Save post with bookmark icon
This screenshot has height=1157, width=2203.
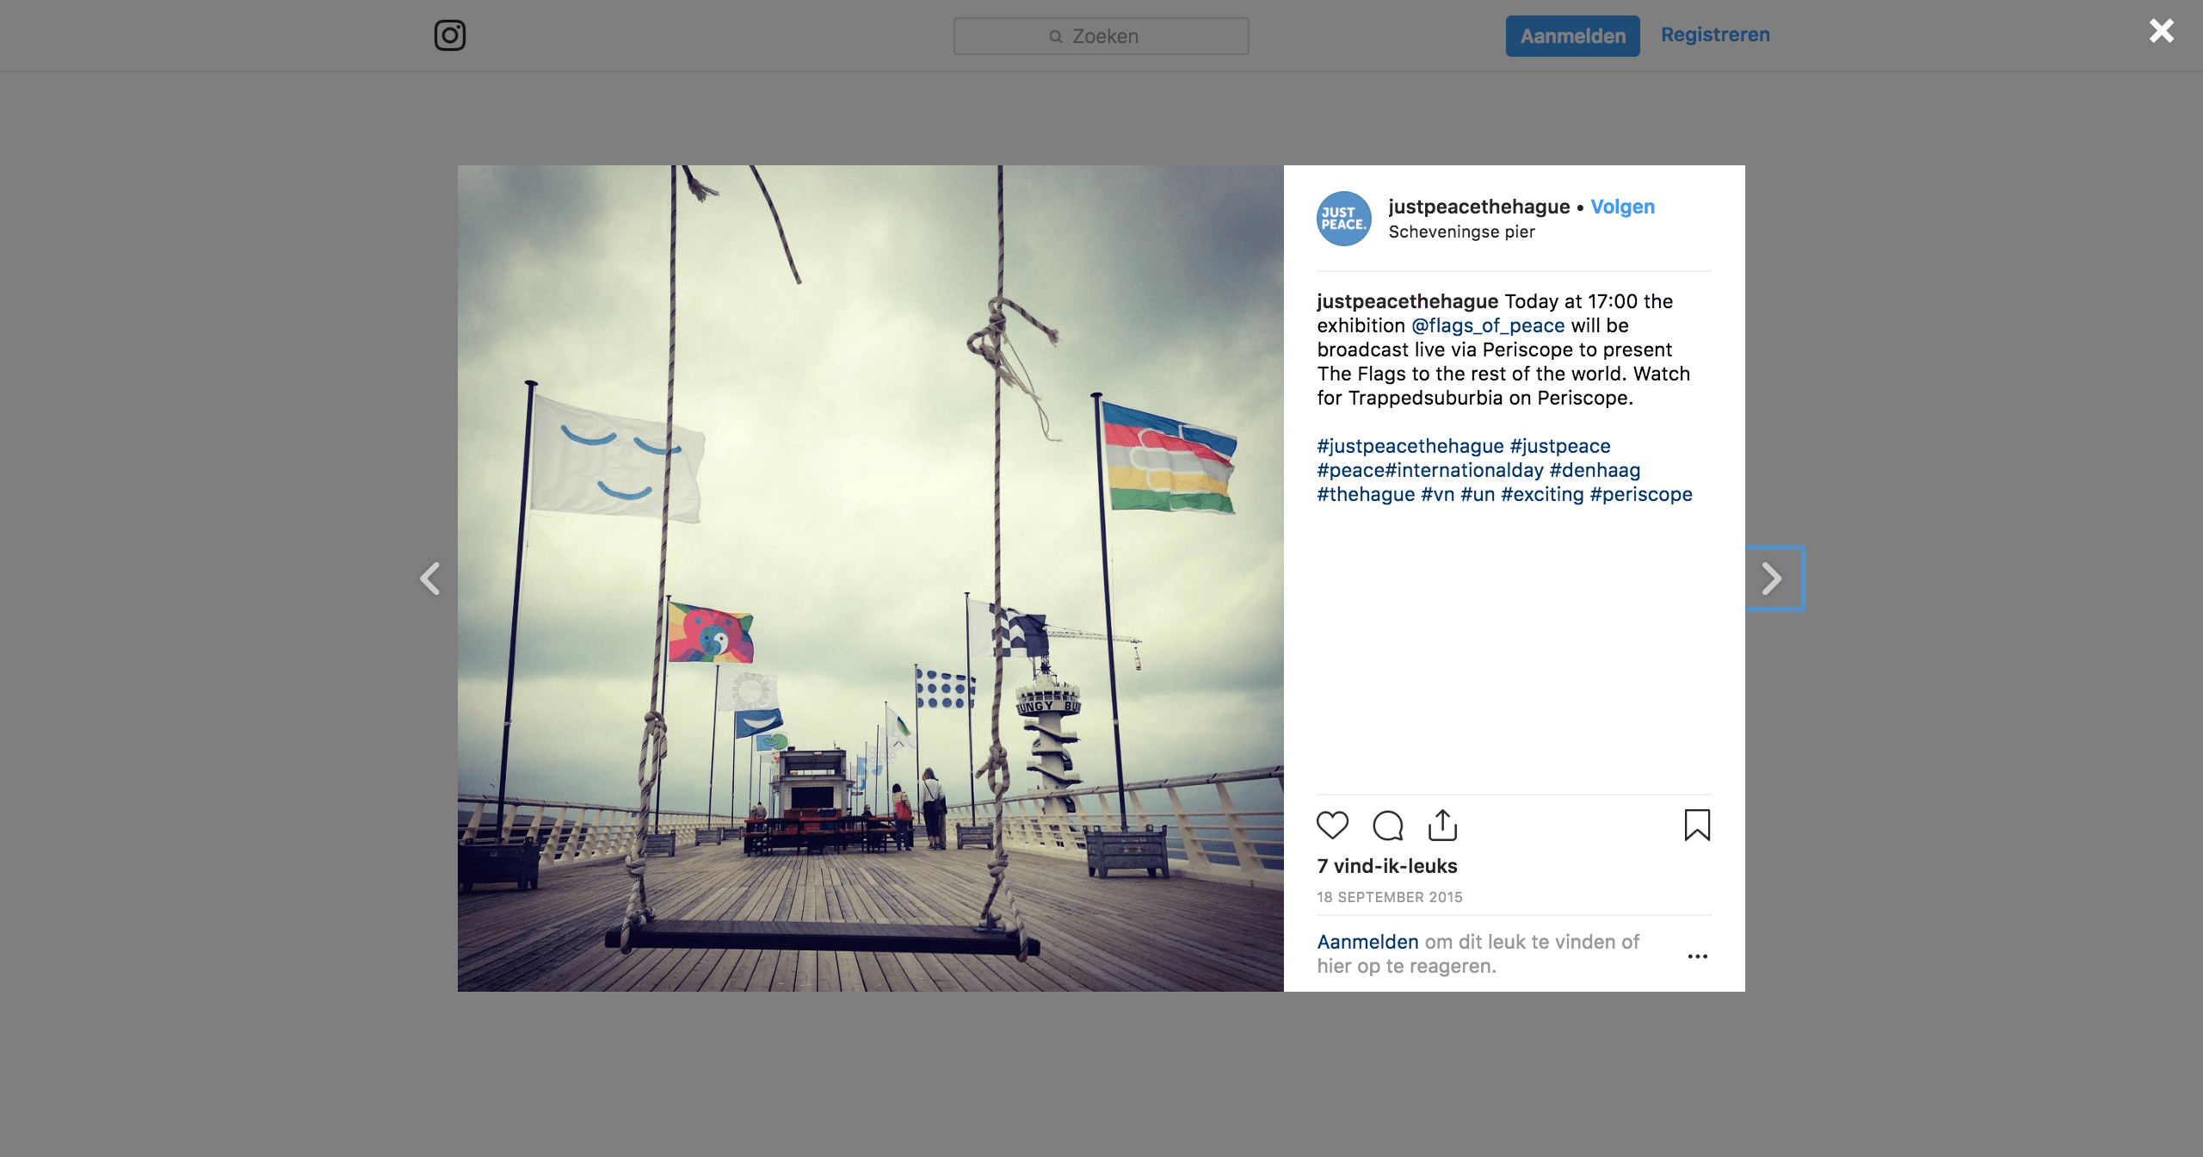[1697, 825]
